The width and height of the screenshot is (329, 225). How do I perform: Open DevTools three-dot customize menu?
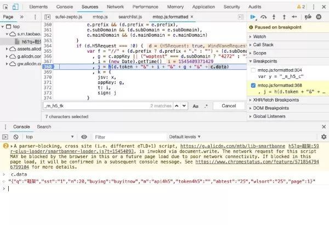click(x=314, y=7)
